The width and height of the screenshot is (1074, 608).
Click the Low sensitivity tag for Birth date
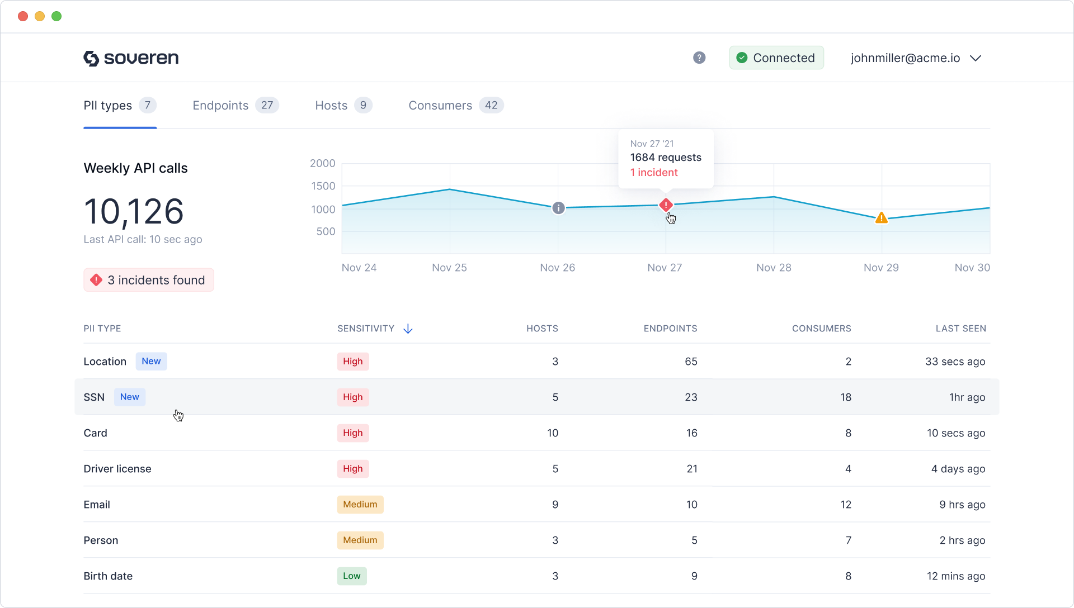point(351,576)
